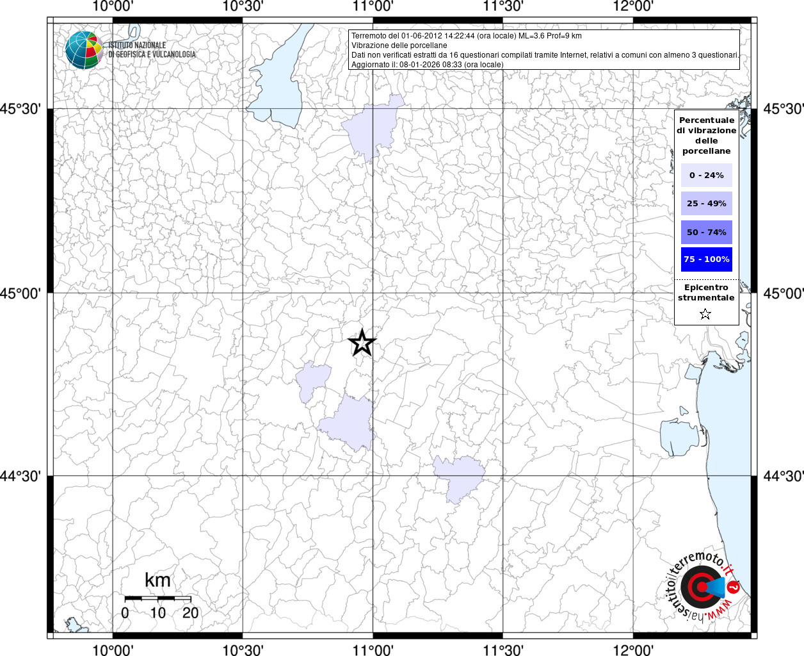
Task: Select the 75 - 100% legend swatch
Action: pos(707,259)
